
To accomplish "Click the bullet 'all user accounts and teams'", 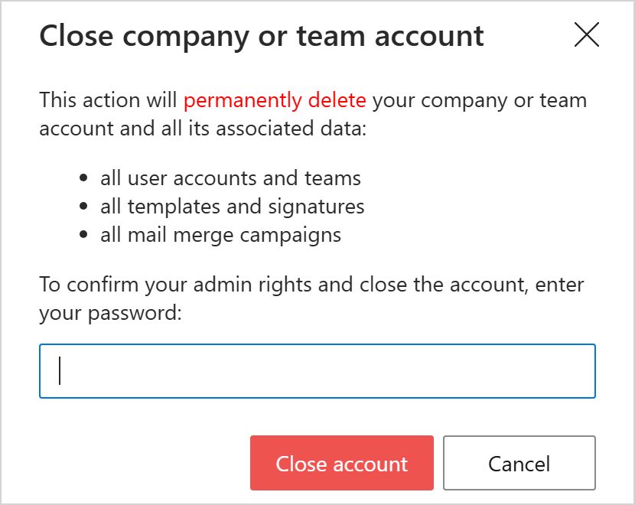I will [231, 178].
